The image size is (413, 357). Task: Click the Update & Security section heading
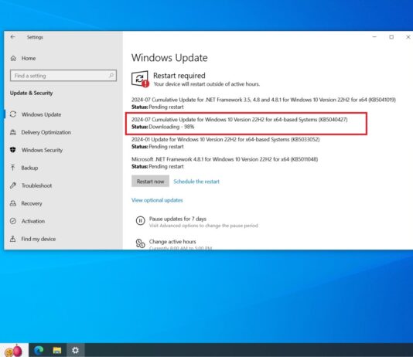[32, 93]
